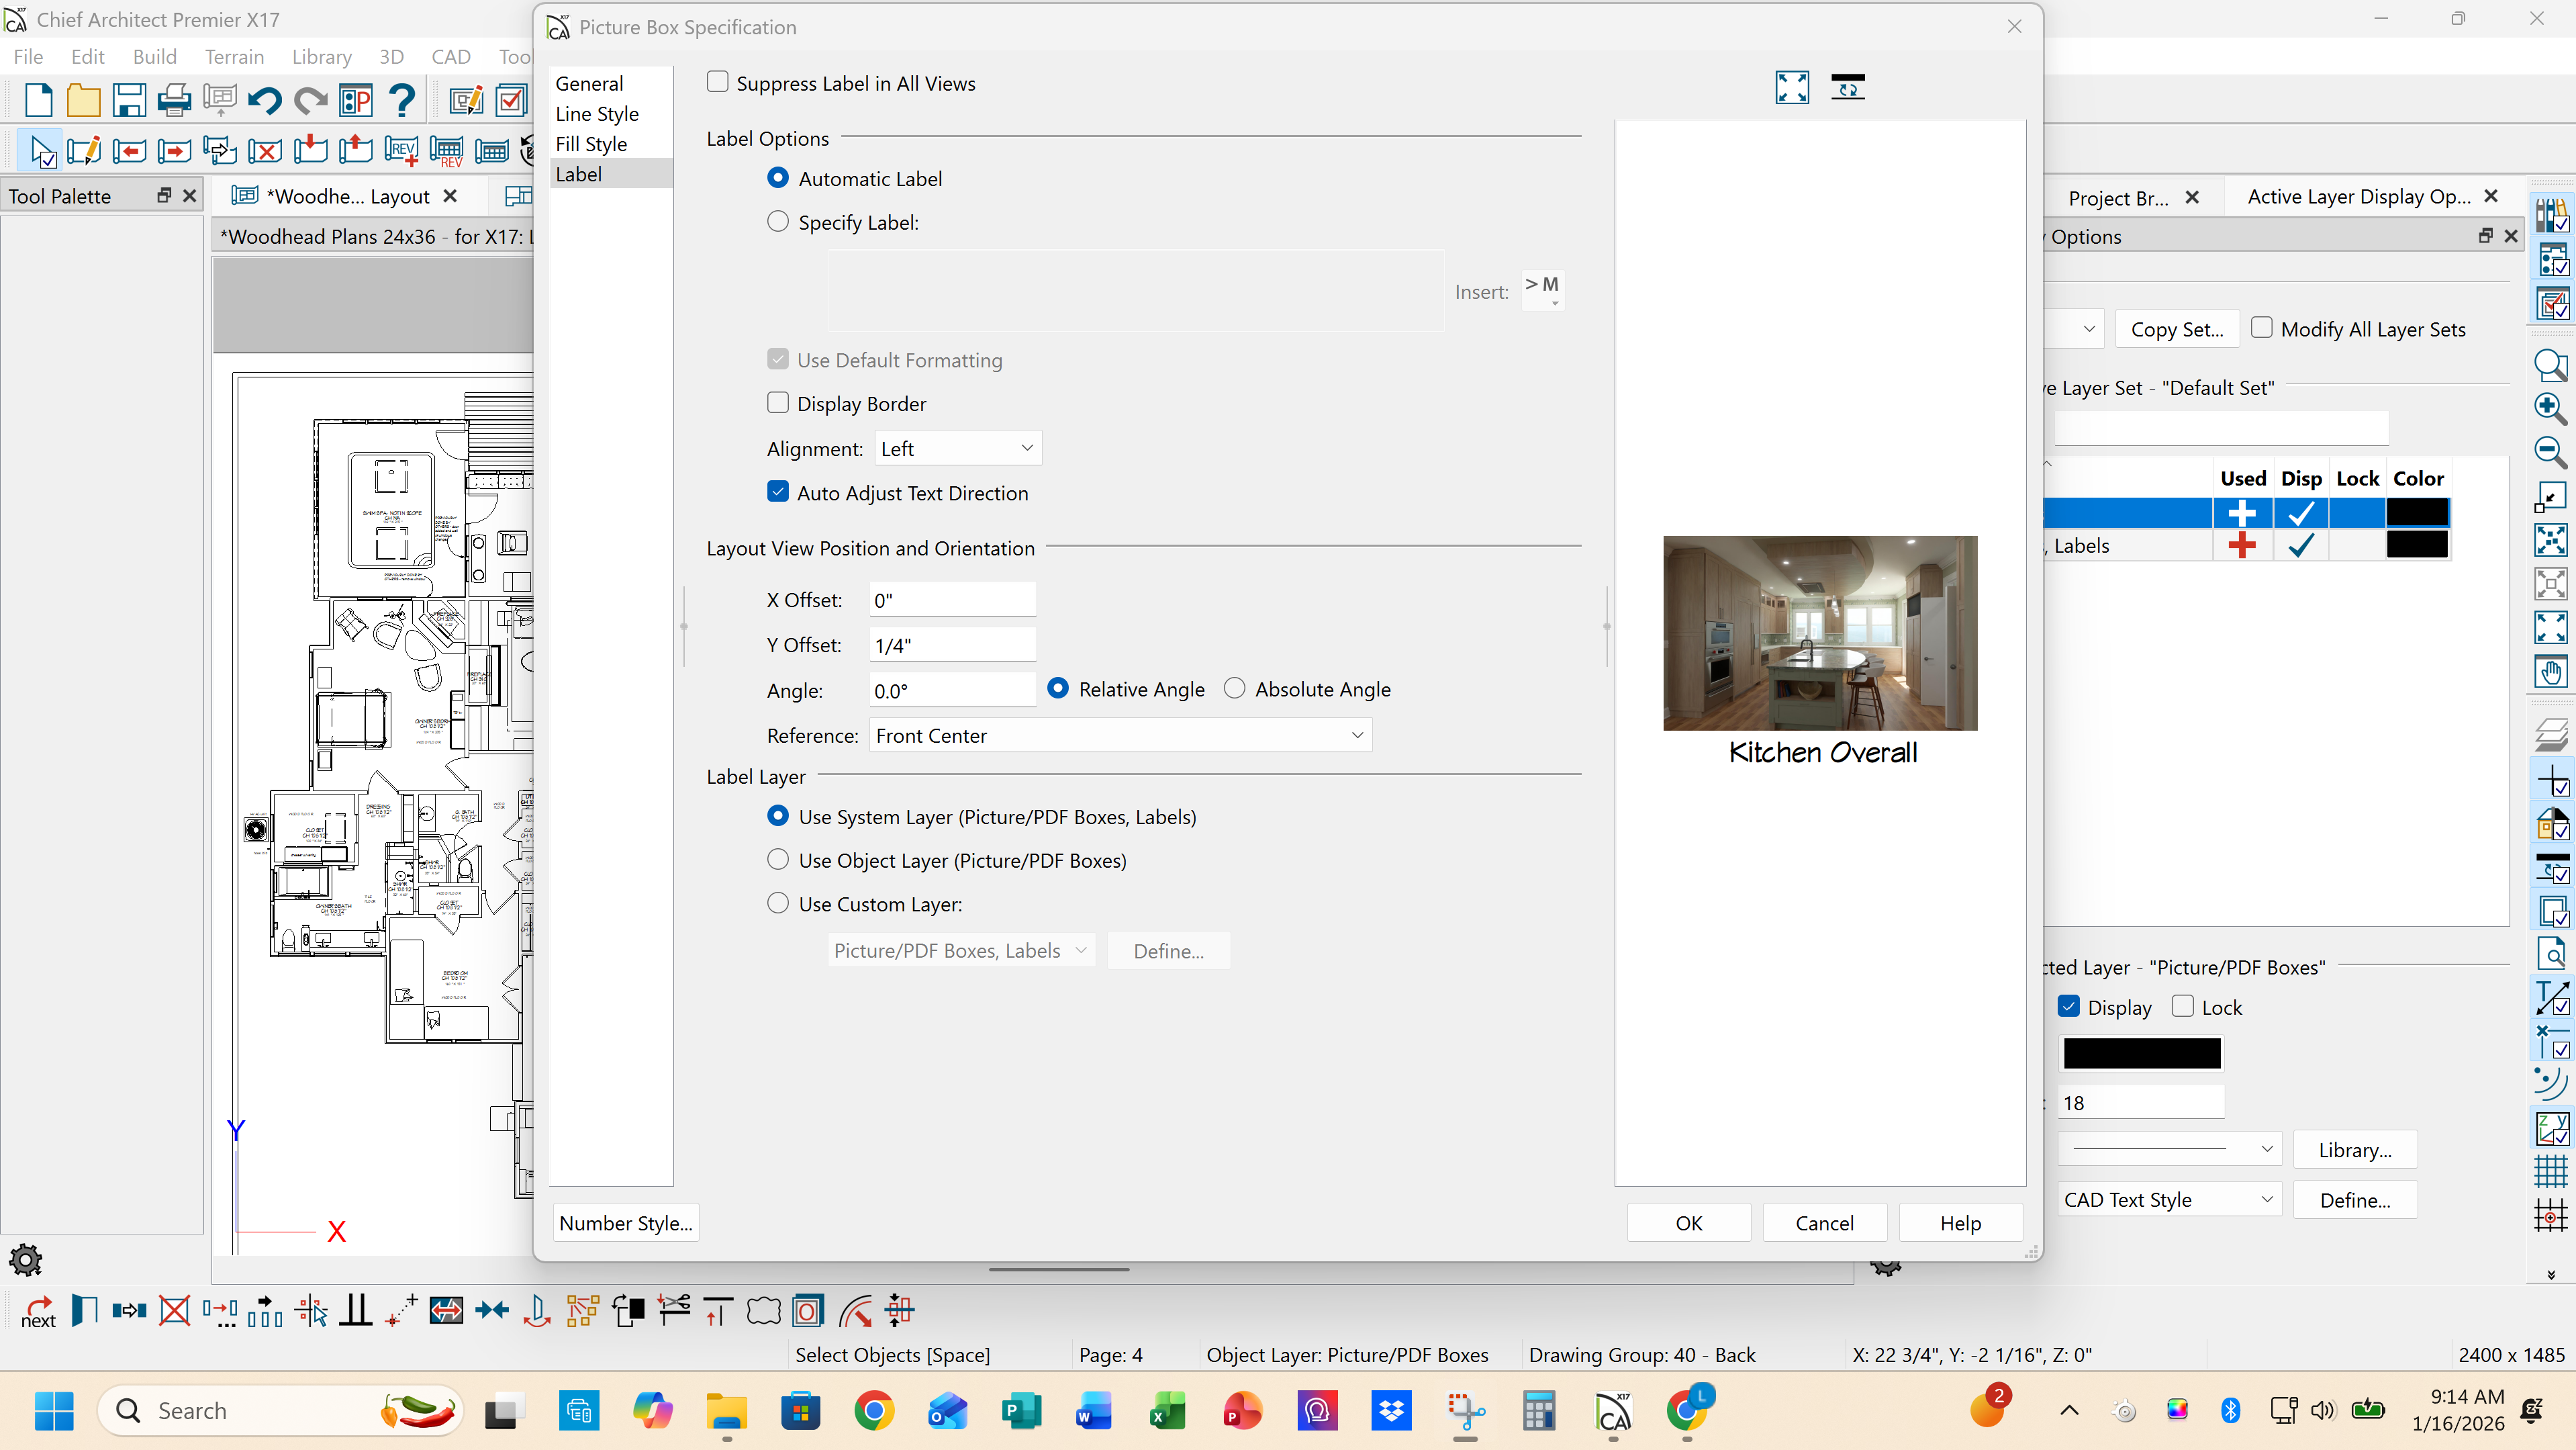Switch to the Line Style panel
This screenshot has height=1450, width=2576.
click(x=597, y=114)
